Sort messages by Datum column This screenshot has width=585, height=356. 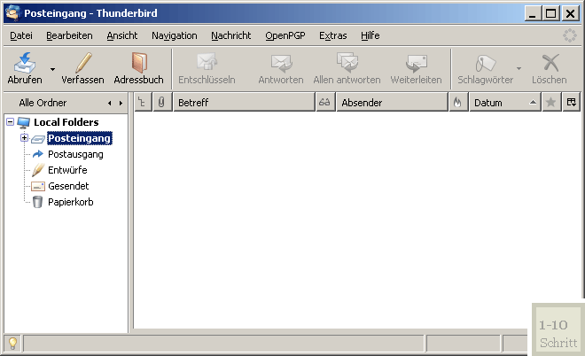point(505,102)
